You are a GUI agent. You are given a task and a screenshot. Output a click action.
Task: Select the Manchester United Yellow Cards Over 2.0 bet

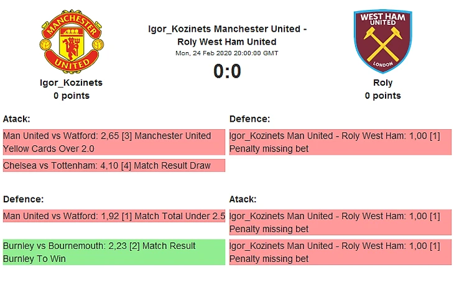tap(114, 142)
